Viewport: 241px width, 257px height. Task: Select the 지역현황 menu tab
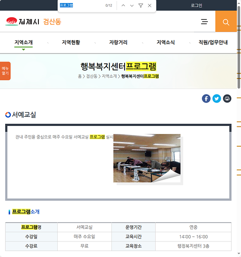tap(71, 42)
